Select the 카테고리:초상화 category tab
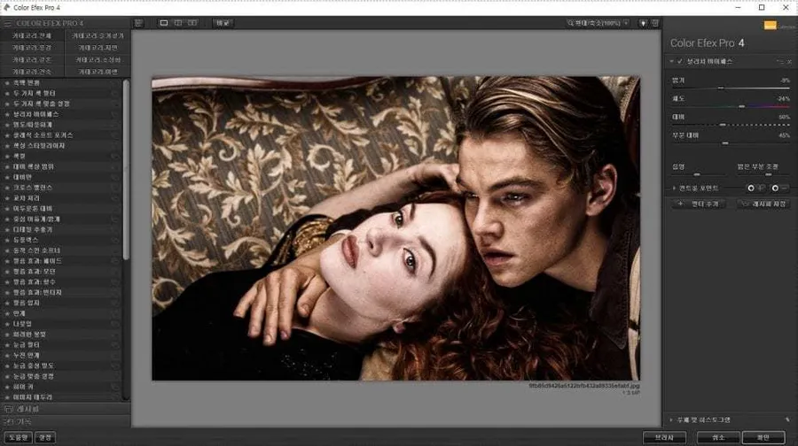This screenshot has width=798, height=446. [98, 60]
